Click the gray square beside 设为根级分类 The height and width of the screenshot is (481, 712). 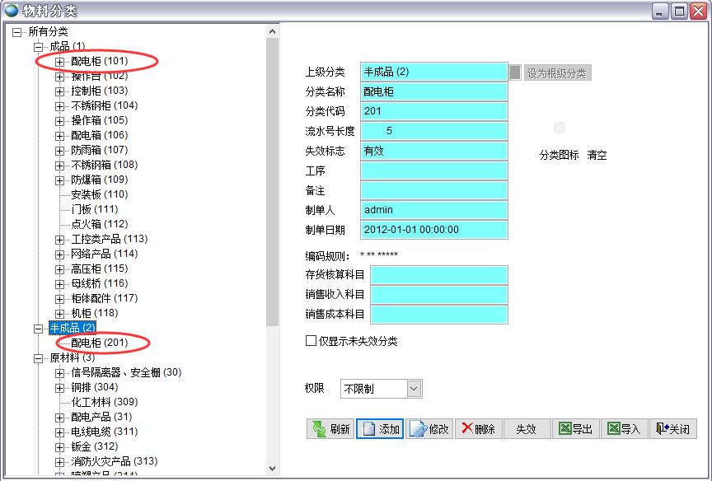tap(515, 72)
